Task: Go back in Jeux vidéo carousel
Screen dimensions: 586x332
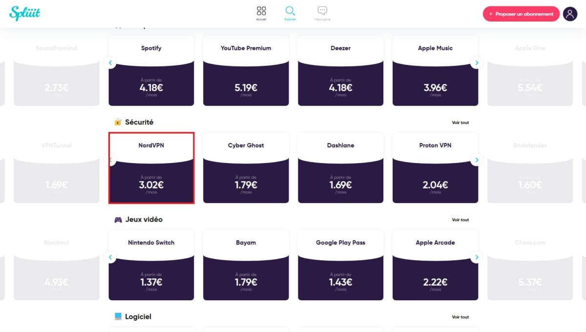Action: [110, 257]
